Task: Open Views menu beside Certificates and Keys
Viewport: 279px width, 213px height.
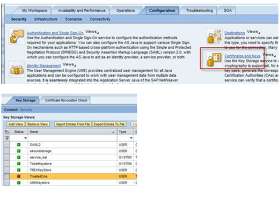Action: coord(269,55)
